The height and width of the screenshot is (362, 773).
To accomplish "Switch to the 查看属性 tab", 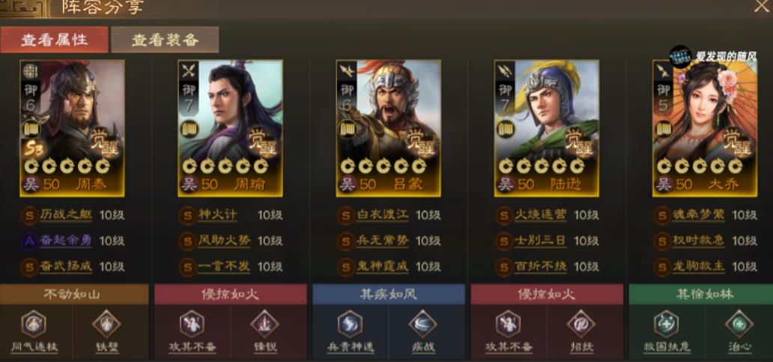I will 54,40.
